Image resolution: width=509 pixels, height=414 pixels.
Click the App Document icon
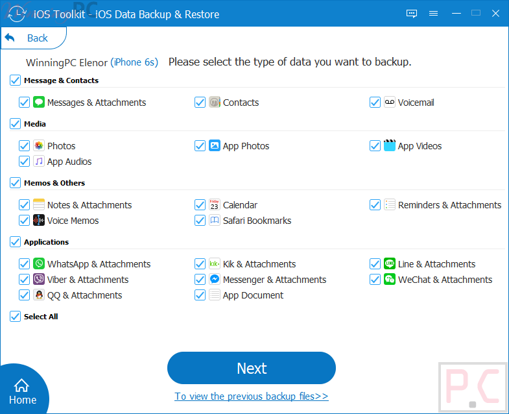[x=215, y=295]
